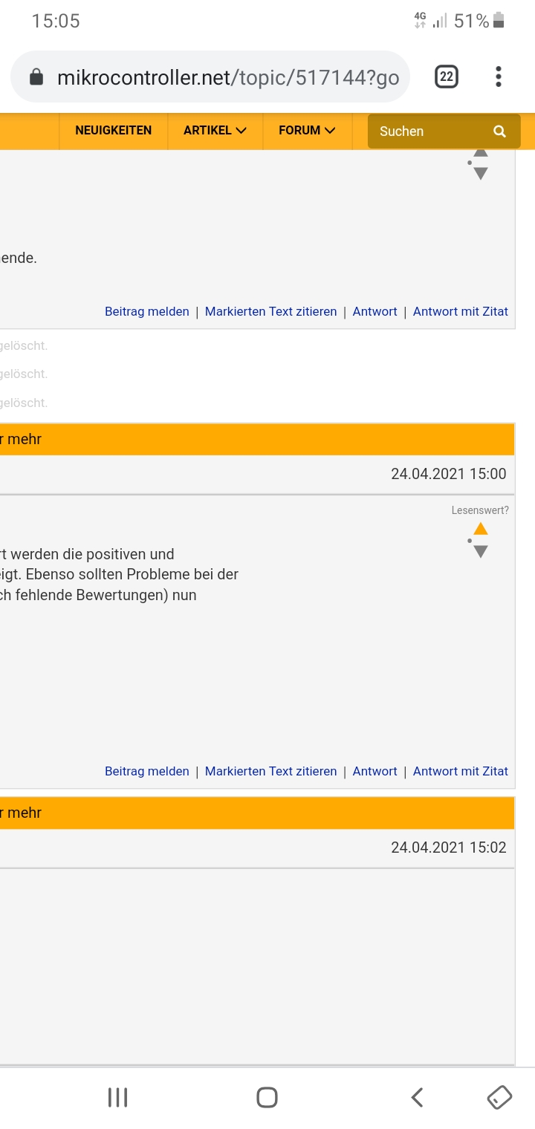Upvote the 15:00 post with orange arrow
The image size is (535, 1129).
(x=481, y=529)
